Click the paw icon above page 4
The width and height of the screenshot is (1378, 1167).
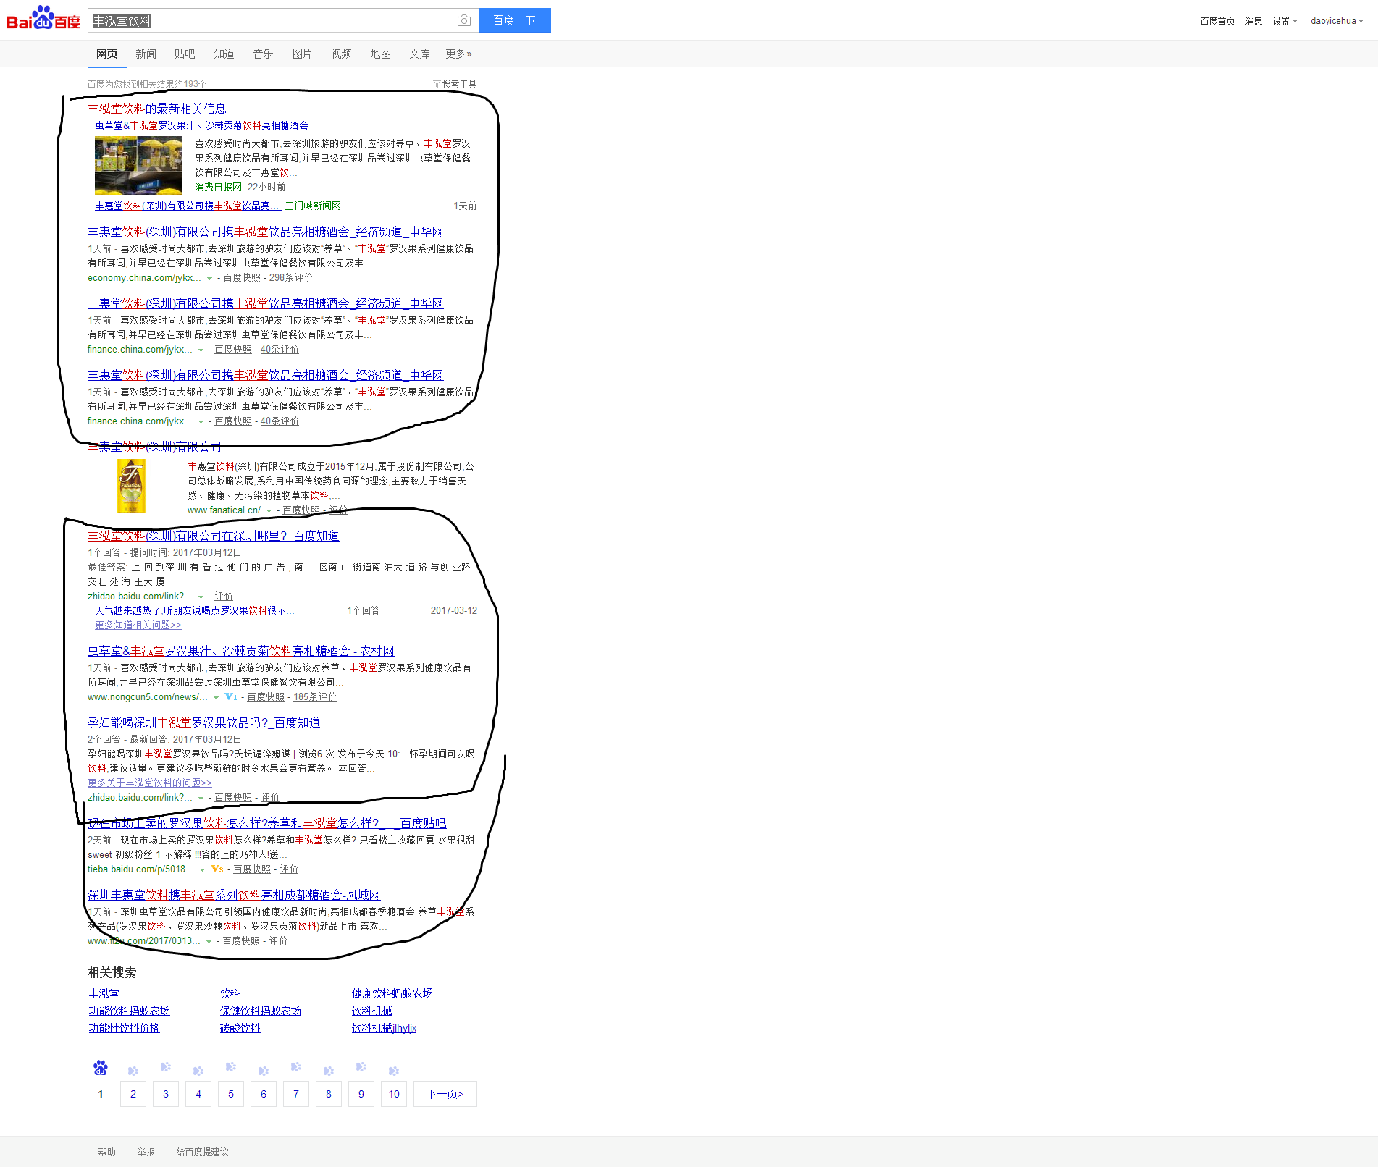click(198, 1071)
